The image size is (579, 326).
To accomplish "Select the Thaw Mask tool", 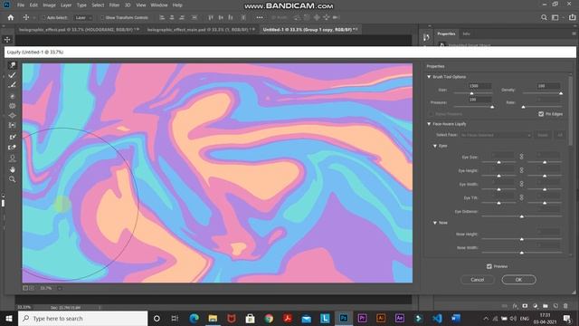I will (x=12, y=148).
